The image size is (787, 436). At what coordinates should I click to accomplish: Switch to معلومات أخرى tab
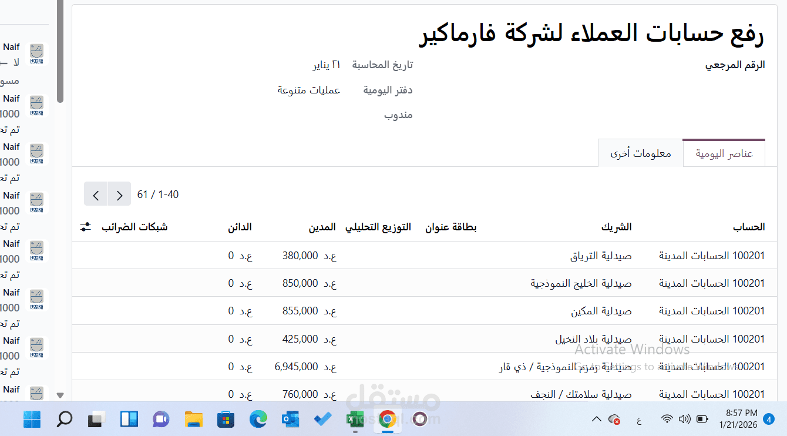point(640,153)
